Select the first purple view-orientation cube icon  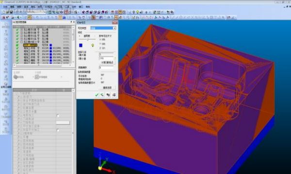(x=84, y=12)
